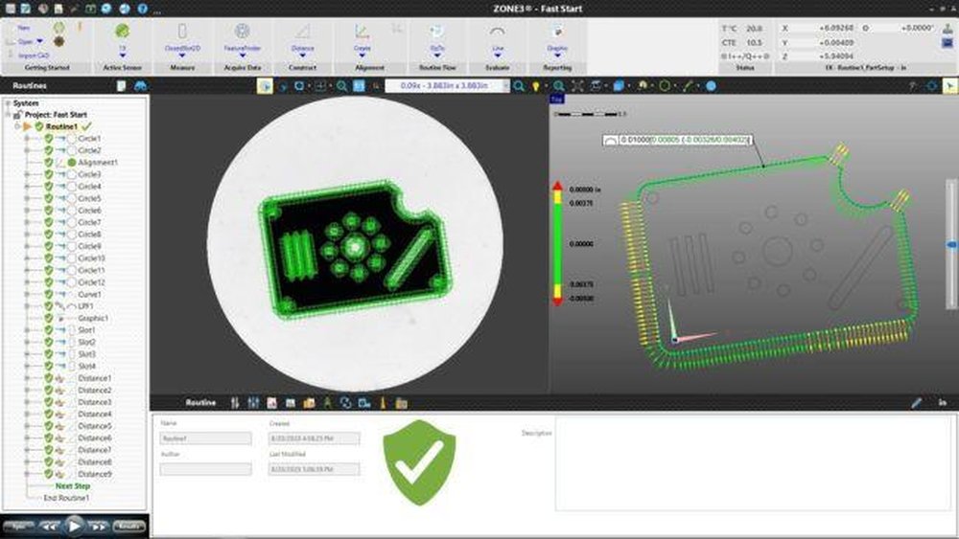Open the Routine Flow GoTo dropdown arrow
The width and height of the screenshot is (959, 539).
coord(436,56)
